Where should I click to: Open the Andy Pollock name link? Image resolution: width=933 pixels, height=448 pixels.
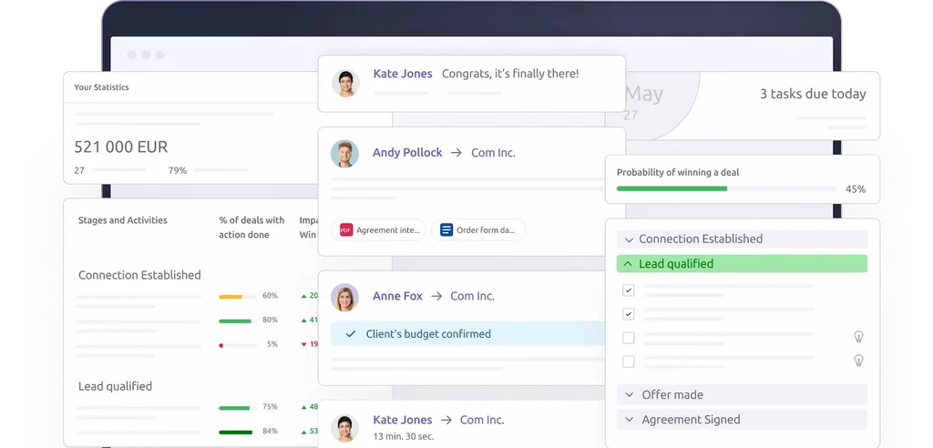click(x=407, y=153)
